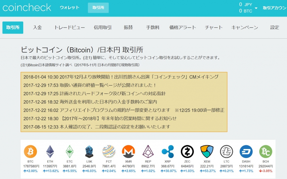
Task: Click the coincheck logo
Action: tap(27, 8)
